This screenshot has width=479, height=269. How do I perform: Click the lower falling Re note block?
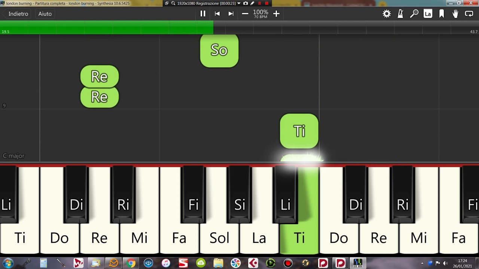tap(100, 97)
